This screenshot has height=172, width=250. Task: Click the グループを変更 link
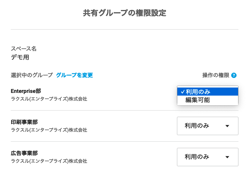tap(74, 75)
